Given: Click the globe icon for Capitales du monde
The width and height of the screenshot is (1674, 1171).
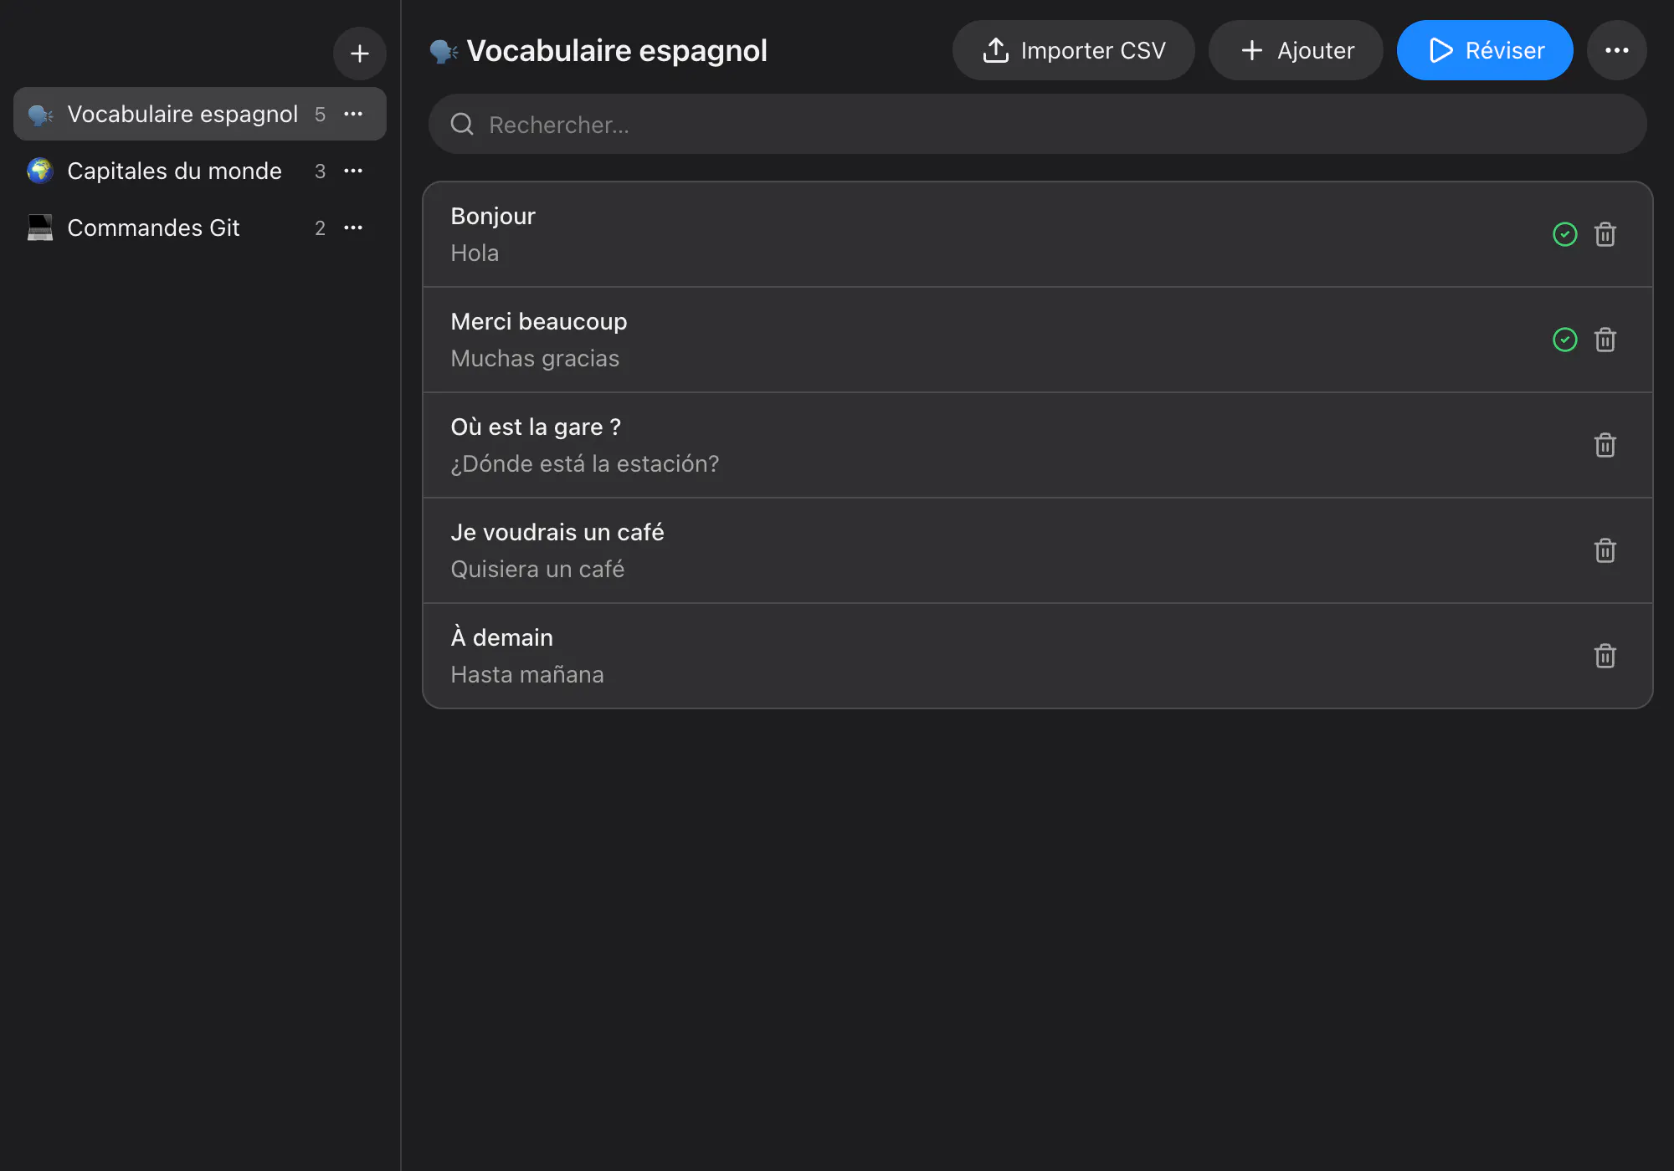Looking at the screenshot, I should pos(40,171).
